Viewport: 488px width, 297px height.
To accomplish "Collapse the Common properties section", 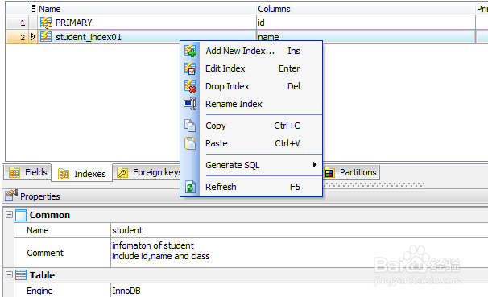I will coord(9,215).
